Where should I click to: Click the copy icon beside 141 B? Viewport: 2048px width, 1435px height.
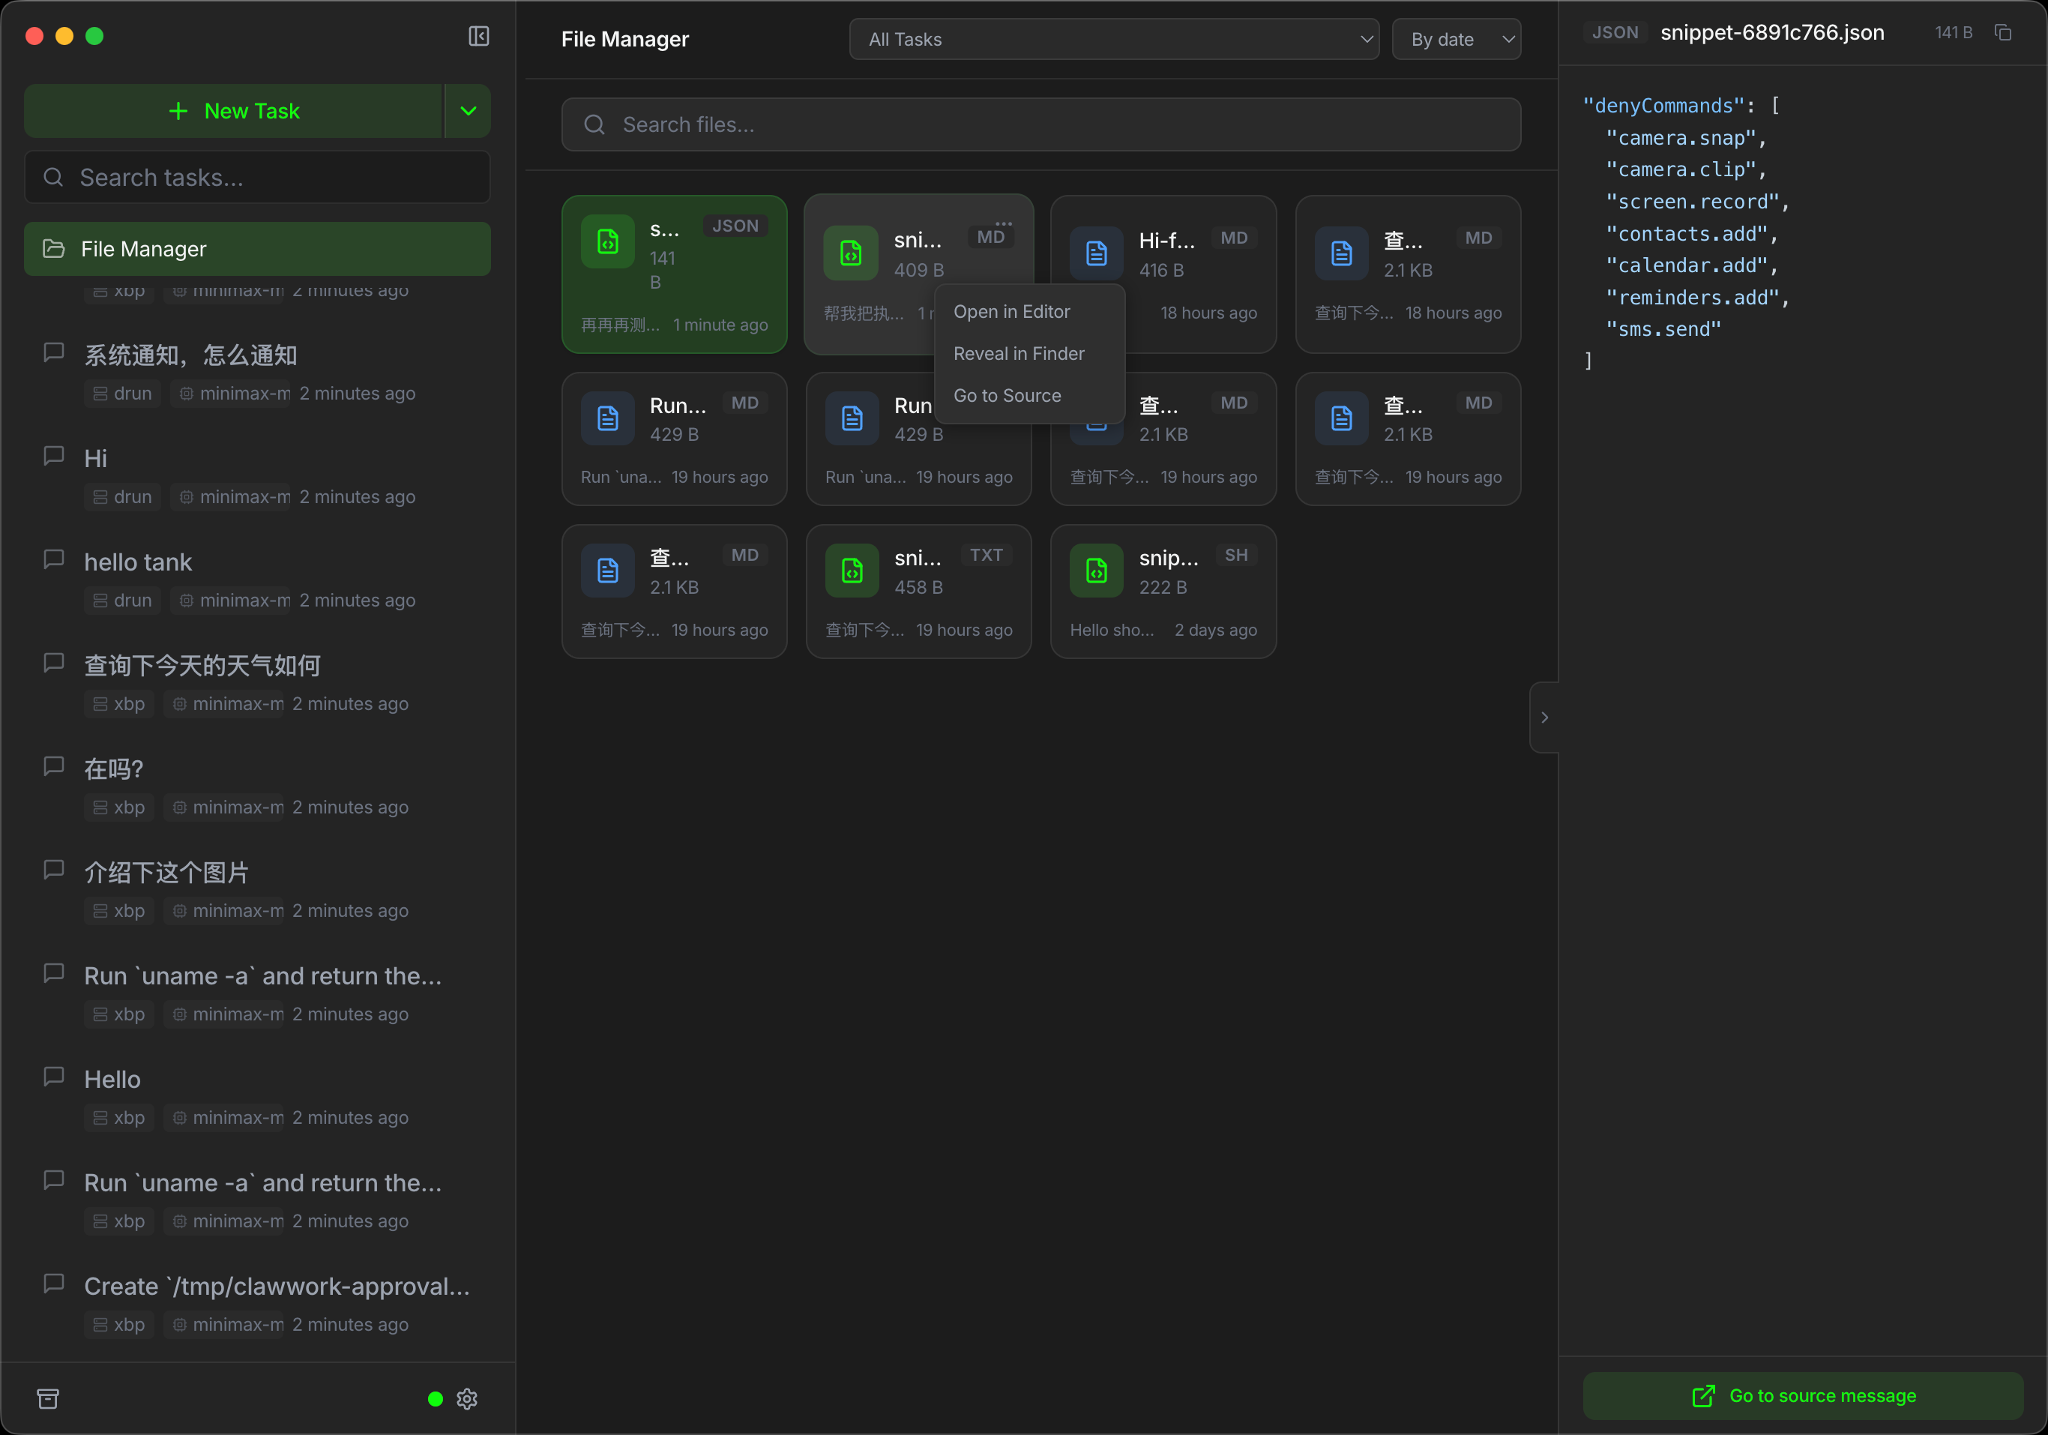(x=2002, y=33)
